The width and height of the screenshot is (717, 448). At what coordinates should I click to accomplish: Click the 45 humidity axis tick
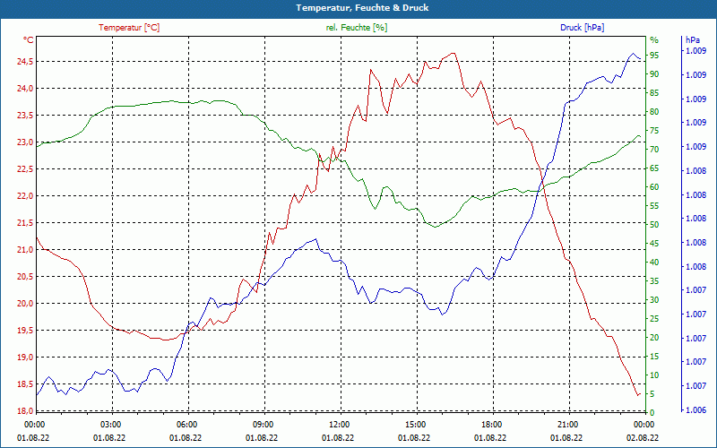654,244
